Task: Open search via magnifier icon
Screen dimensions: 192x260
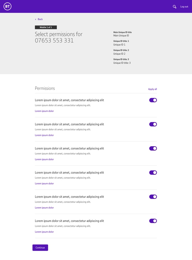Action: pyautogui.click(x=174, y=7)
